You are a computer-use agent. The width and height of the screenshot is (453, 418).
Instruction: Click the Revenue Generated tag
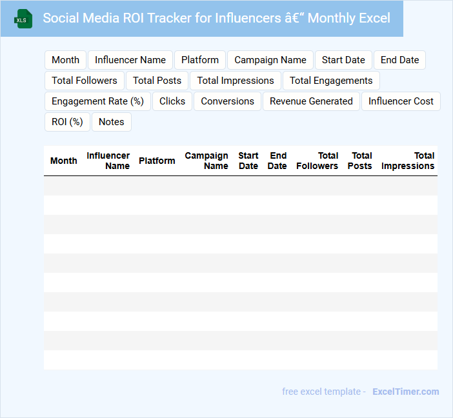point(311,101)
